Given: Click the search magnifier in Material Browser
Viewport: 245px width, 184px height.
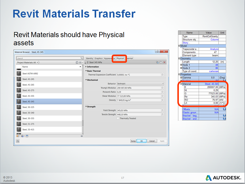Looking at the screenshot, I should pyautogui.click(x=81, y=58).
